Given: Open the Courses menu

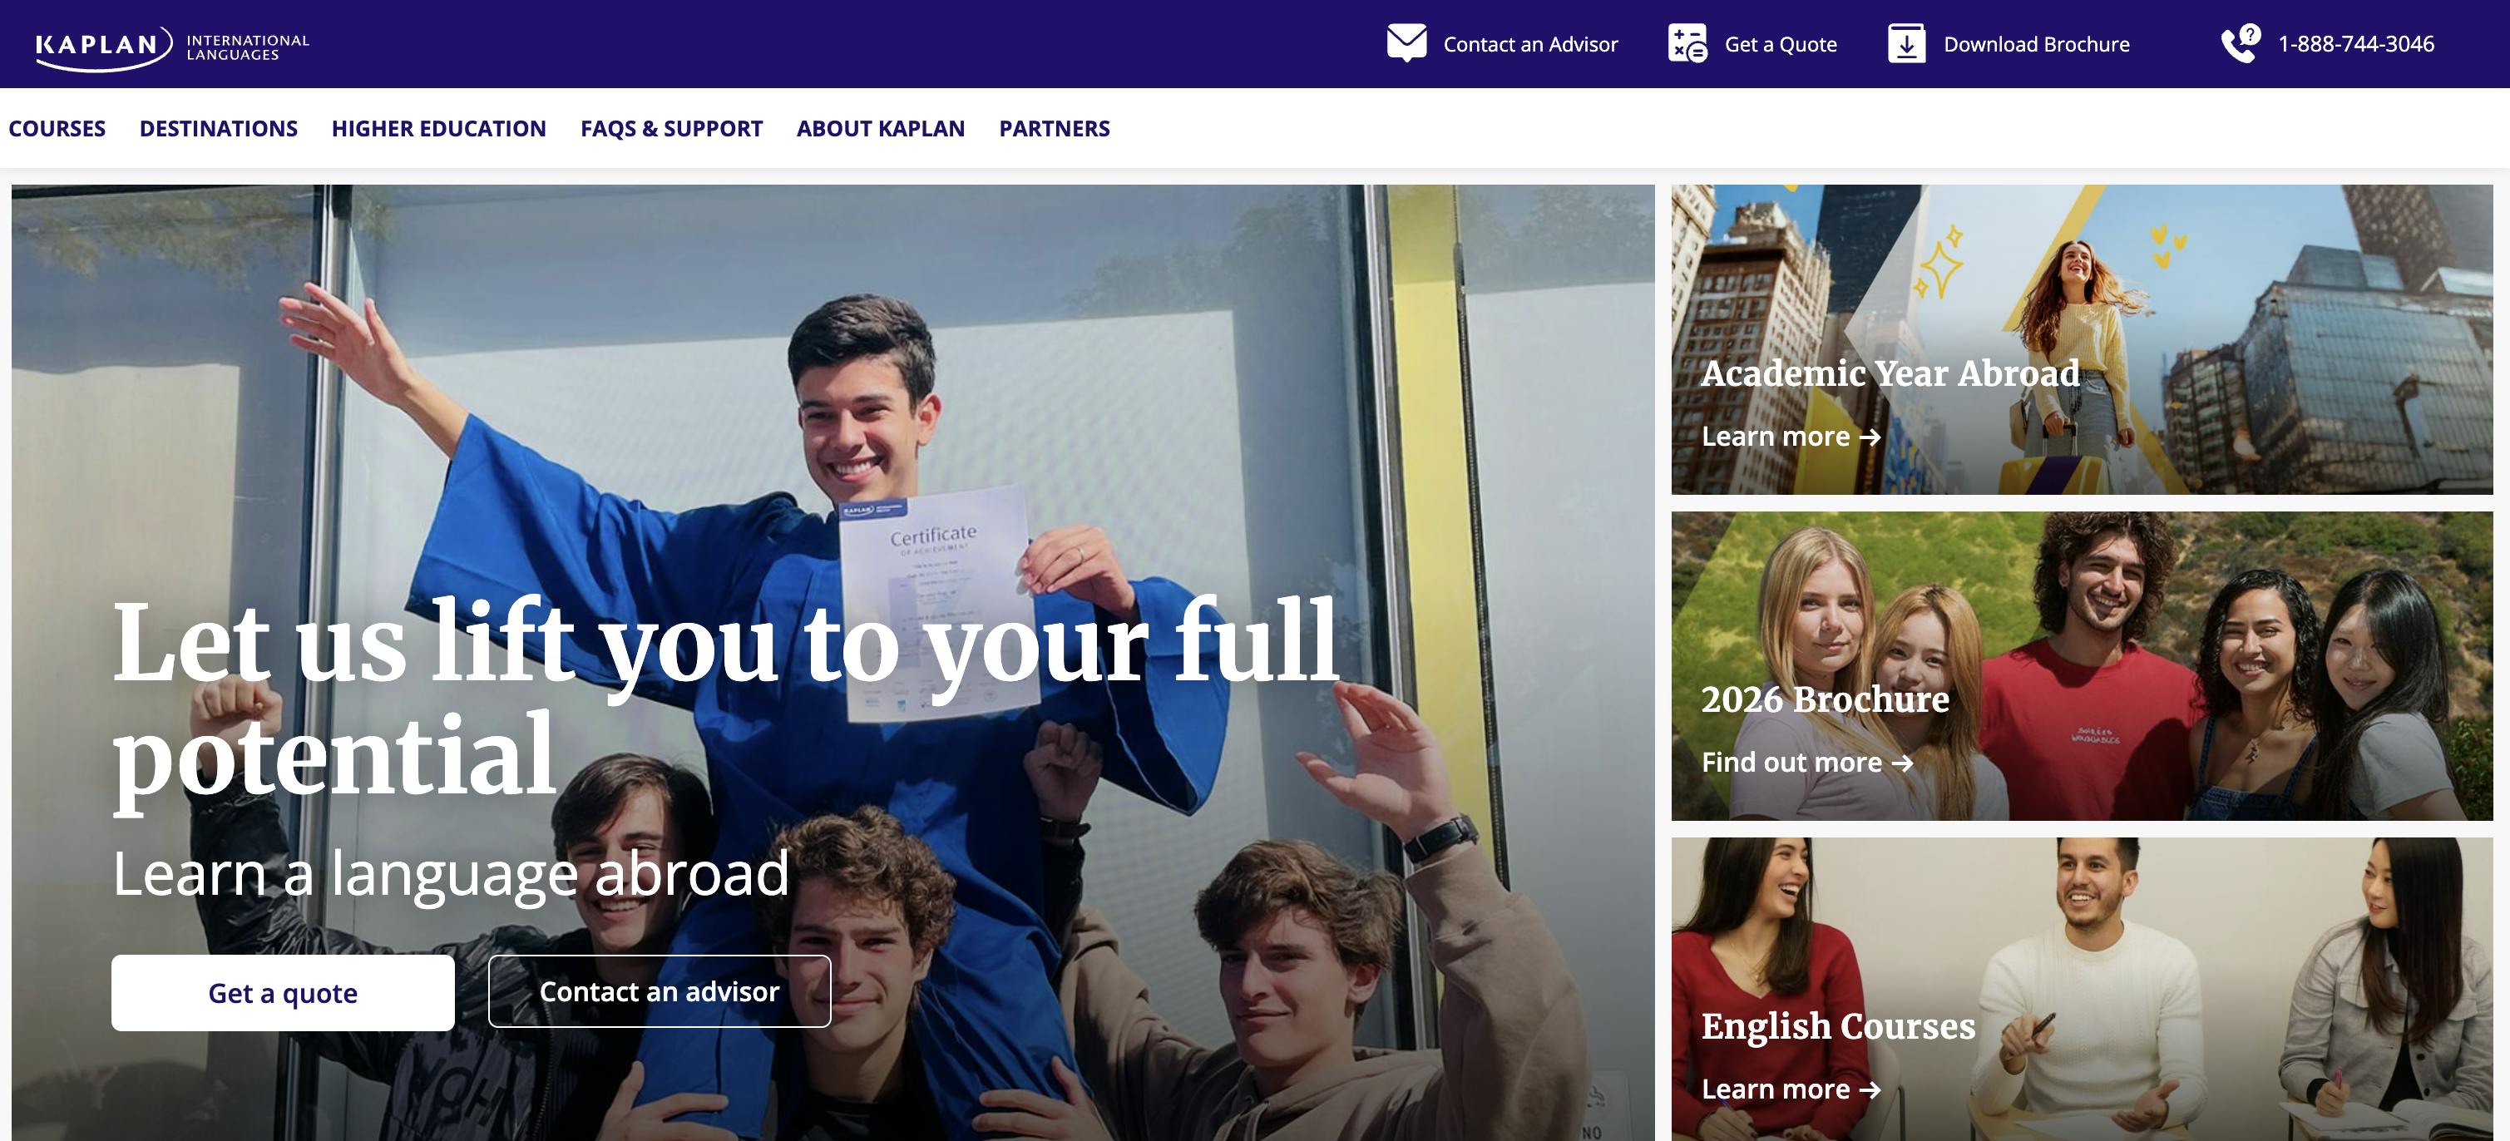Looking at the screenshot, I should tap(57, 129).
